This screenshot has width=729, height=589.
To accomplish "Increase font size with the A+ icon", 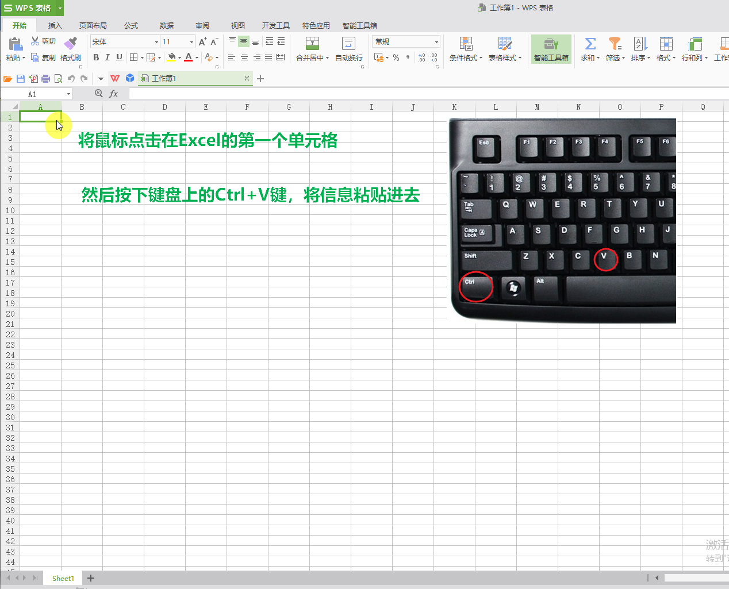I will (x=202, y=41).
